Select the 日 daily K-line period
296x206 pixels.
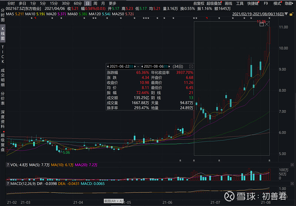click(88, 3)
